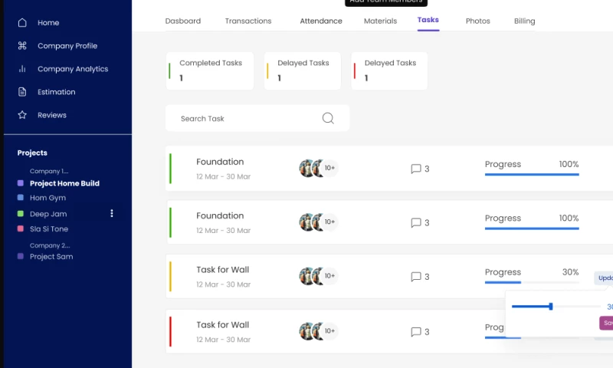
Task: Select Project Home Build project
Action: pos(64,183)
